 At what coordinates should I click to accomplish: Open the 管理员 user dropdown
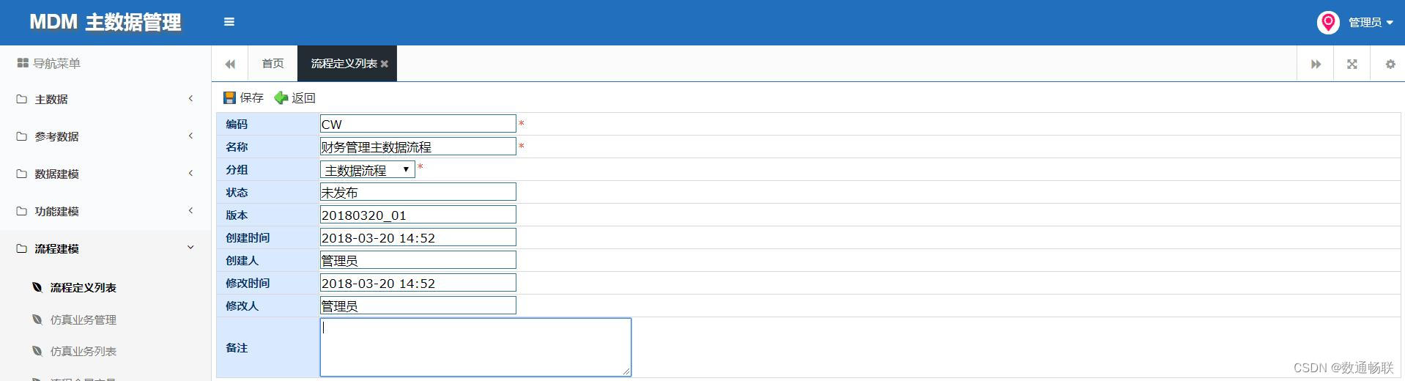(1371, 23)
